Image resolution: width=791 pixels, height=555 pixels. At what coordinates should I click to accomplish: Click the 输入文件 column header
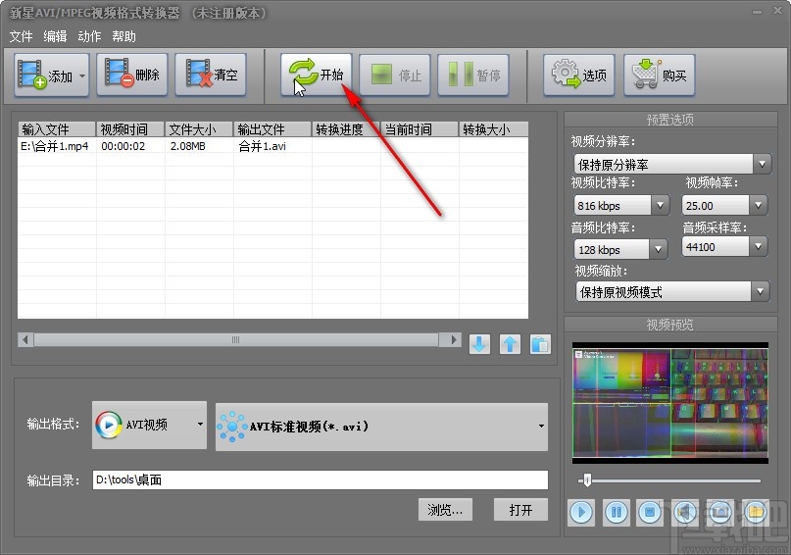(57, 129)
